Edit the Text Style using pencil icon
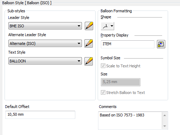180x135 pixels. [89, 61]
